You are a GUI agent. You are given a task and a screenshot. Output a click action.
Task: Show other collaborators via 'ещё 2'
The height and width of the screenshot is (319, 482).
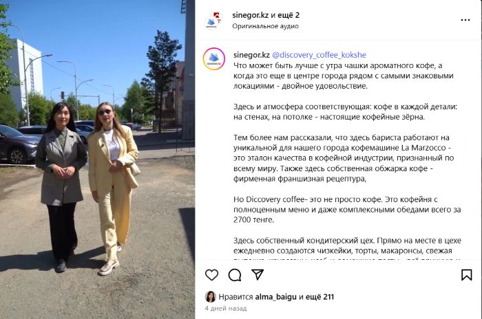click(x=289, y=15)
